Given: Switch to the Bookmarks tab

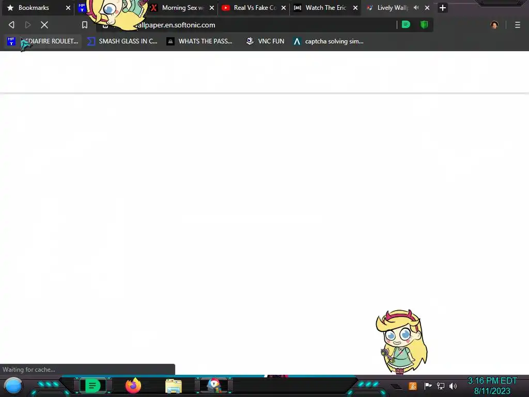Looking at the screenshot, I should pos(34,8).
